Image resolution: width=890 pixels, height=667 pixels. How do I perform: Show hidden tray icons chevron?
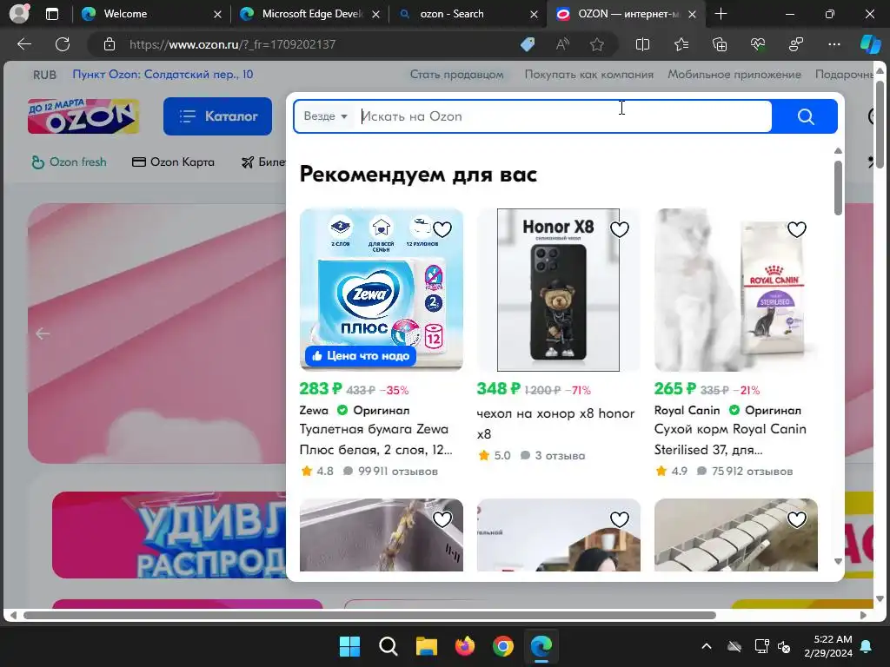pyautogui.click(x=706, y=646)
